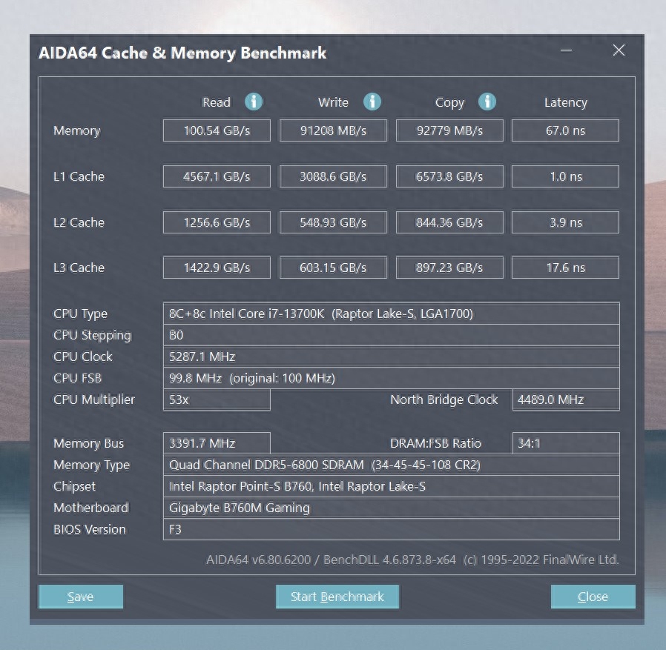
Task: Select L2 Cache Latency value 3.9 ns
Action: tap(565, 222)
